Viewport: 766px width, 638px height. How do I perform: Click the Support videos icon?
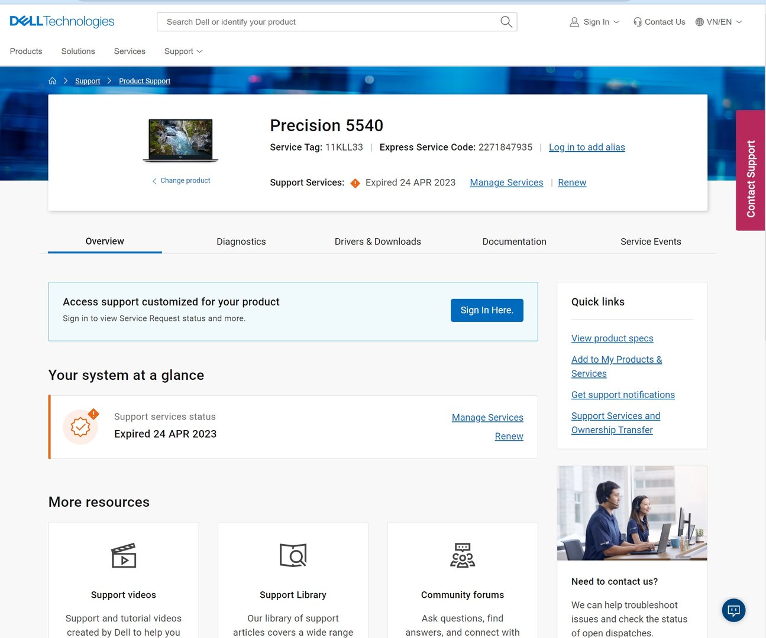(124, 555)
